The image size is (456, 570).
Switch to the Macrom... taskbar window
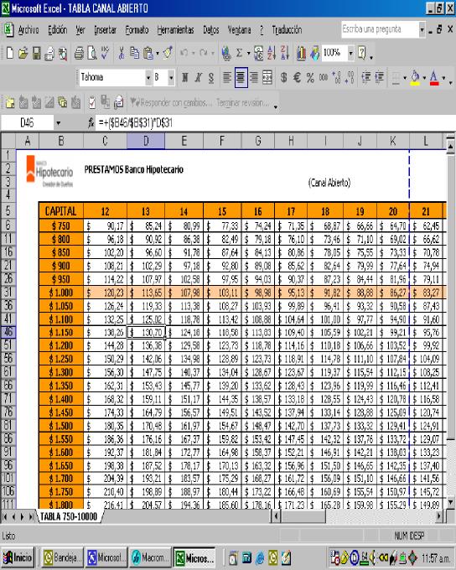(150, 557)
